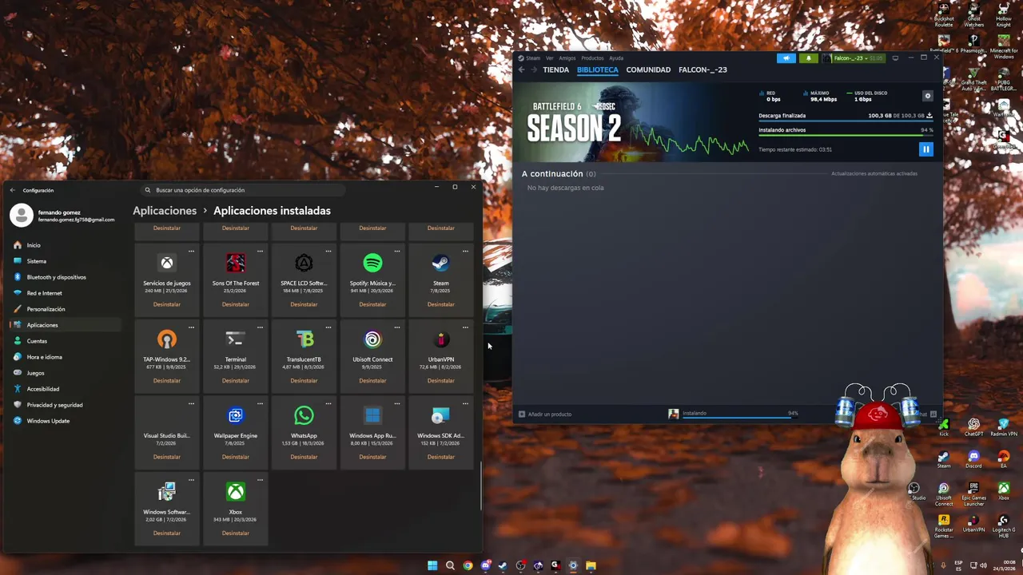
Task: Open more options for Terminal card
Action: (260, 327)
